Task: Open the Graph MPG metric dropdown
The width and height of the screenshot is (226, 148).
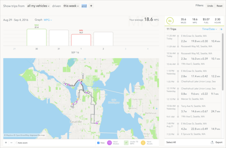Action: pyautogui.click(x=48, y=20)
